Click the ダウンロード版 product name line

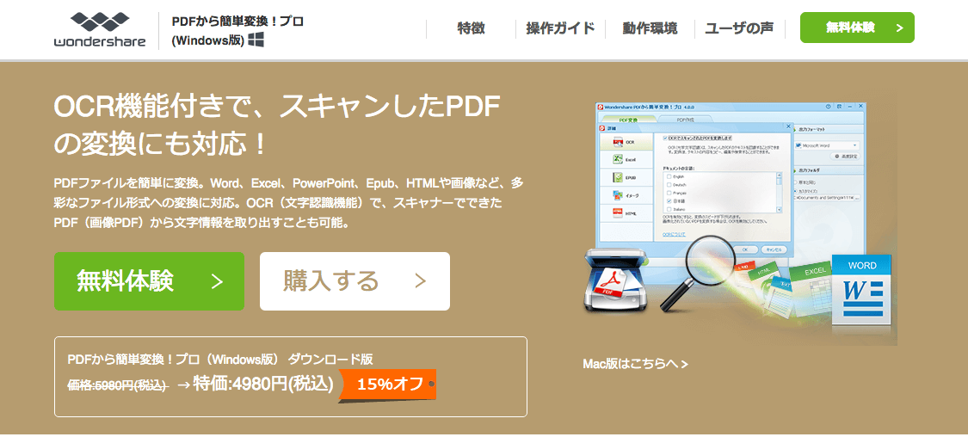coord(219,359)
